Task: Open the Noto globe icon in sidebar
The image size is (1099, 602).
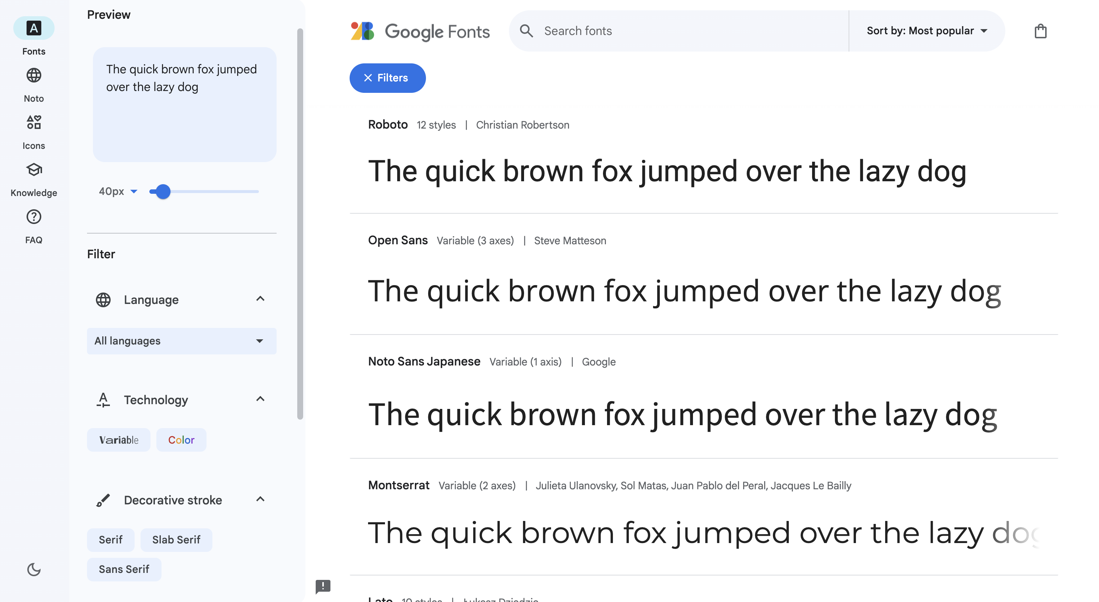Action: click(34, 76)
